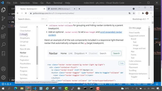Close second Bootstrap 5 tab
This screenshot has width=162, height=91.
74,9
